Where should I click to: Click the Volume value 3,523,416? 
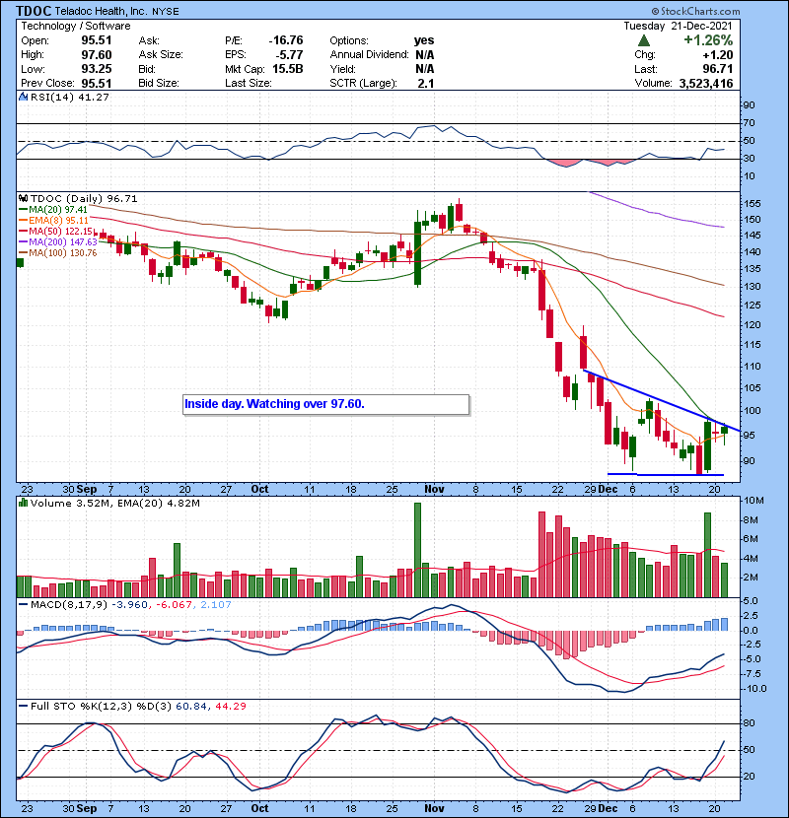706,83
